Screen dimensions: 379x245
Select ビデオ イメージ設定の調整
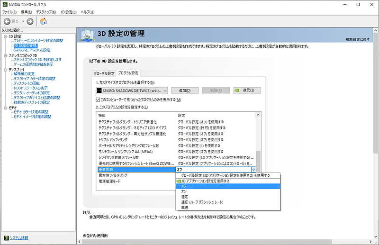click(32, 117)
